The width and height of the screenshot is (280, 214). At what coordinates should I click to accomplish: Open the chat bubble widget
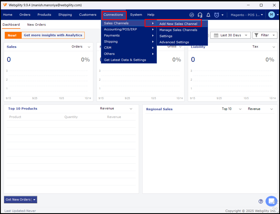tap(271, 201)
